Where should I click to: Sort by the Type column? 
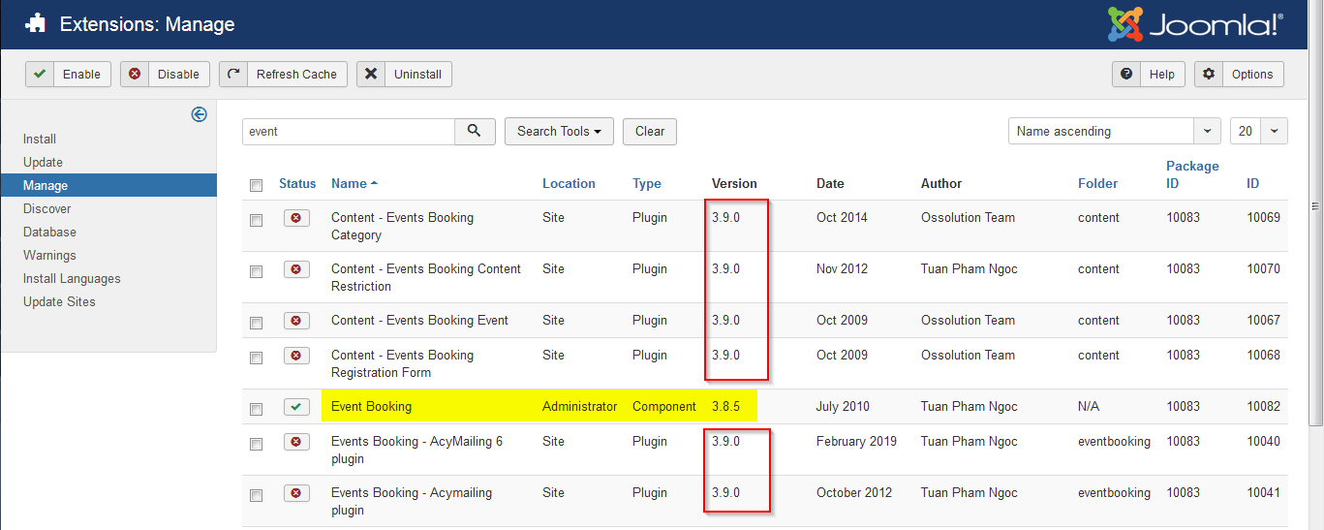point(647,183)
